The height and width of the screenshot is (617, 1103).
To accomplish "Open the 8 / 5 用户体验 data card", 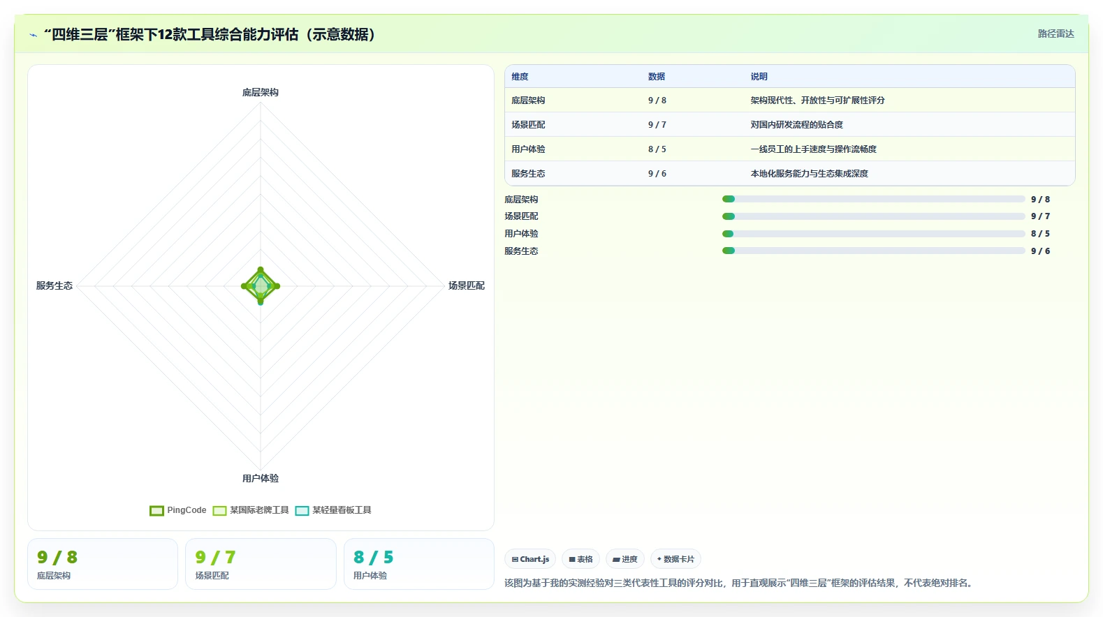I will click(x=419, y=564).
